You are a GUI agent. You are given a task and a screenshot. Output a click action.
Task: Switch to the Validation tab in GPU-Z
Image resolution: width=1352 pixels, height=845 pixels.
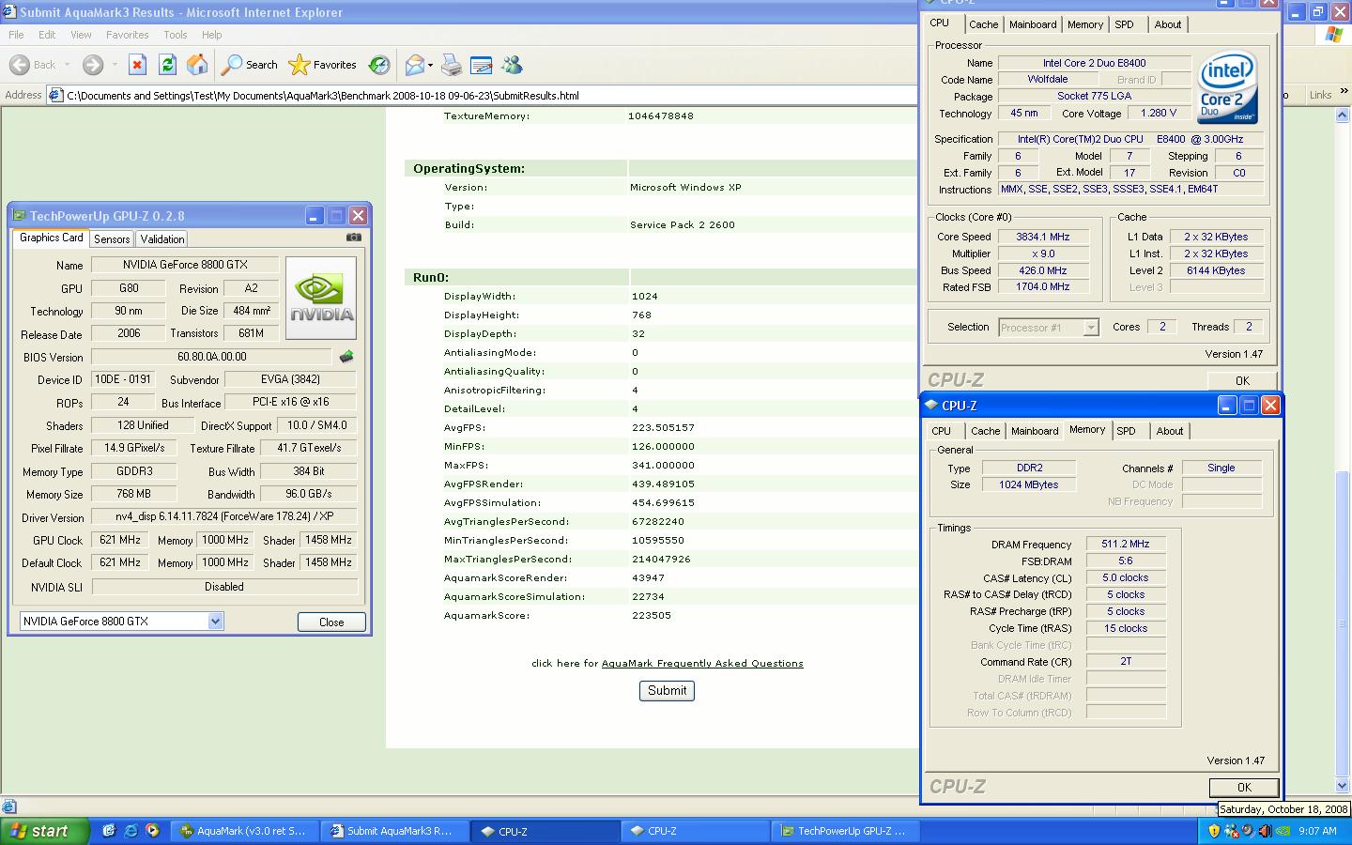point(162,239)
